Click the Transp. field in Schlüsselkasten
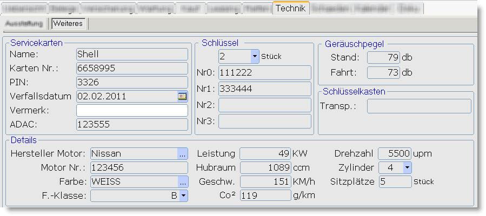486x216 pixels. [418, 106]
